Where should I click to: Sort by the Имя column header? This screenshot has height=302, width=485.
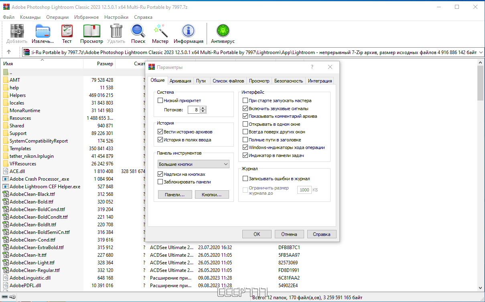tap(42, 64)
